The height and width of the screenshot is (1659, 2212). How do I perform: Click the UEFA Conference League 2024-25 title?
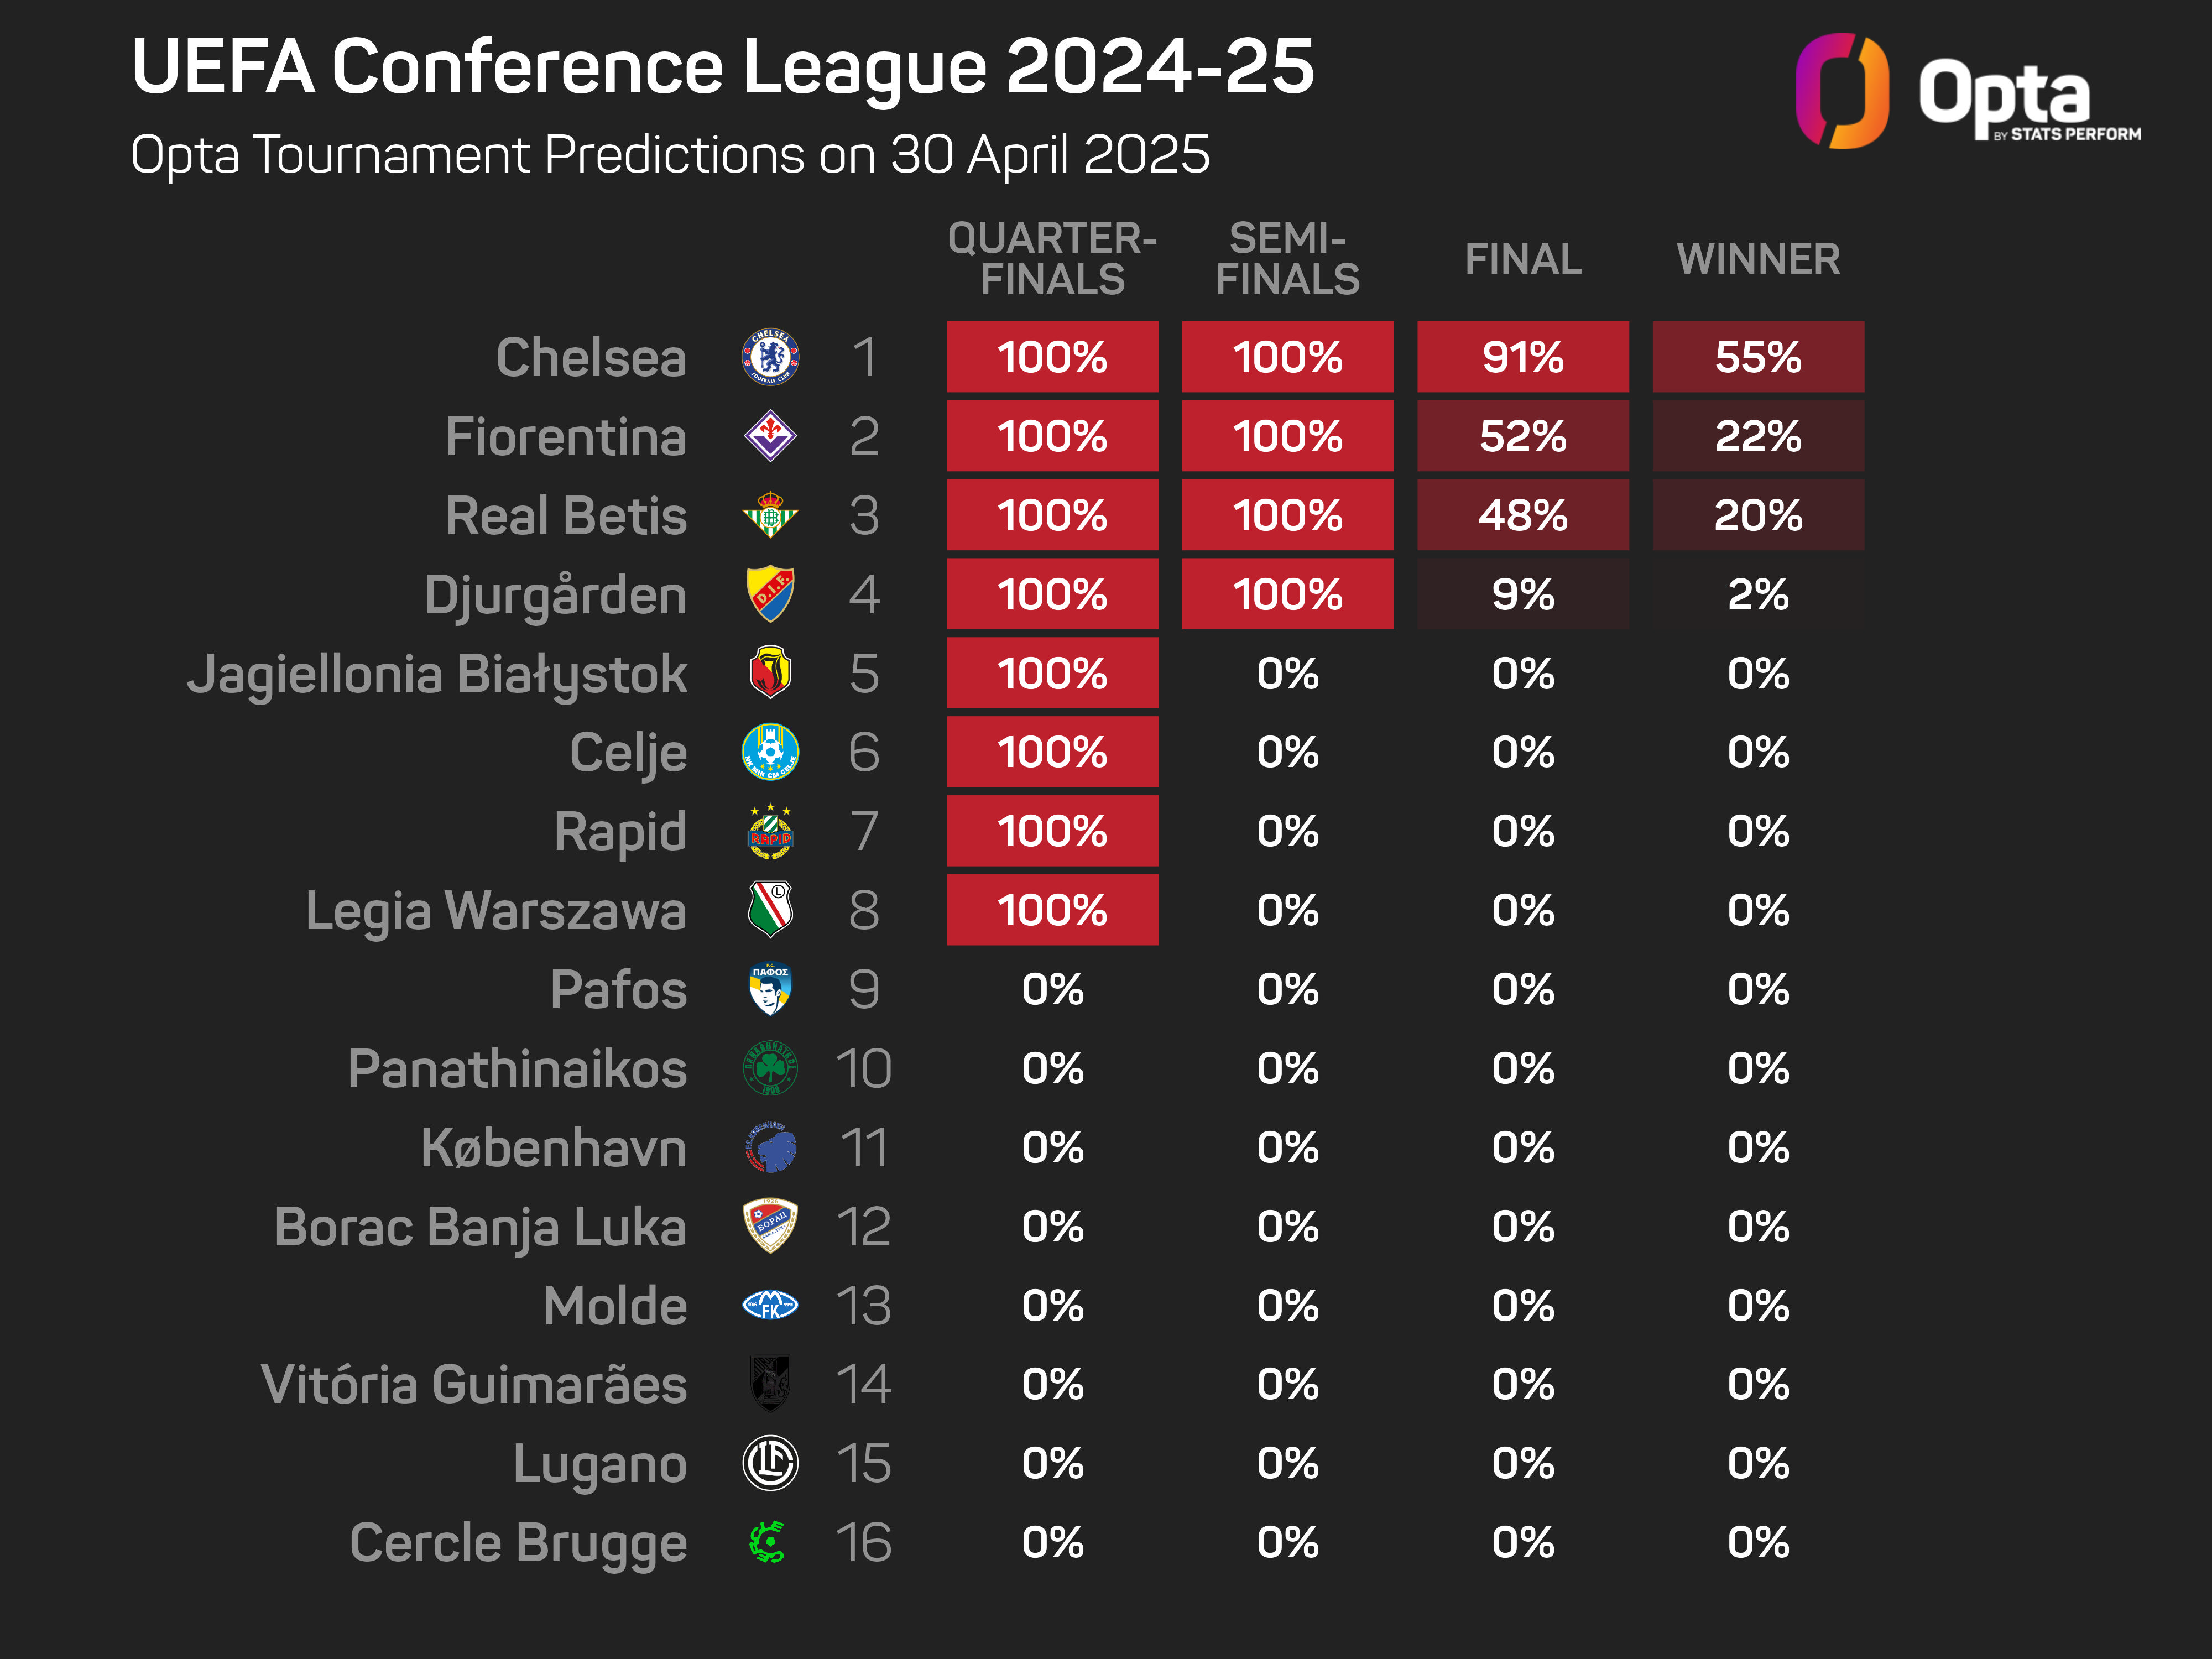click(x=722, y=67)
